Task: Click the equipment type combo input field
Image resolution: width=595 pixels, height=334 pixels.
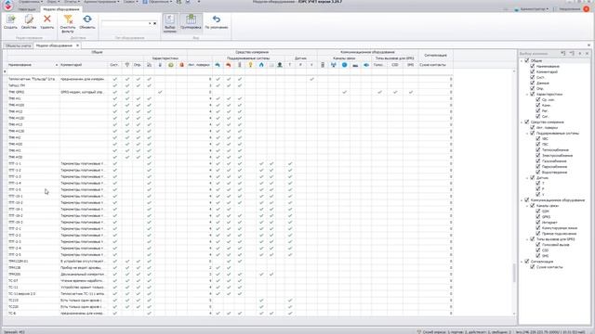Action: 124,23
